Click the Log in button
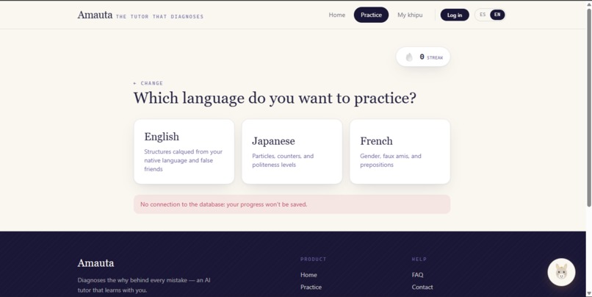The image size is (592, 297). pos(455,15)
